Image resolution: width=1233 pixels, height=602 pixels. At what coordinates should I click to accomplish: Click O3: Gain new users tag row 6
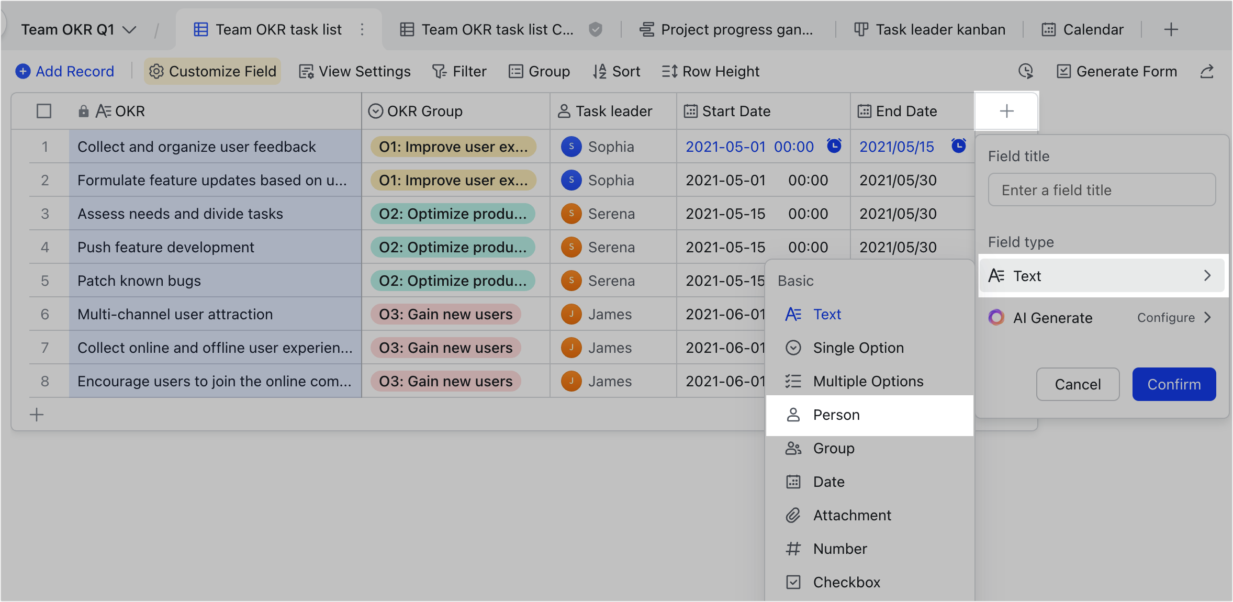point(446,314)
